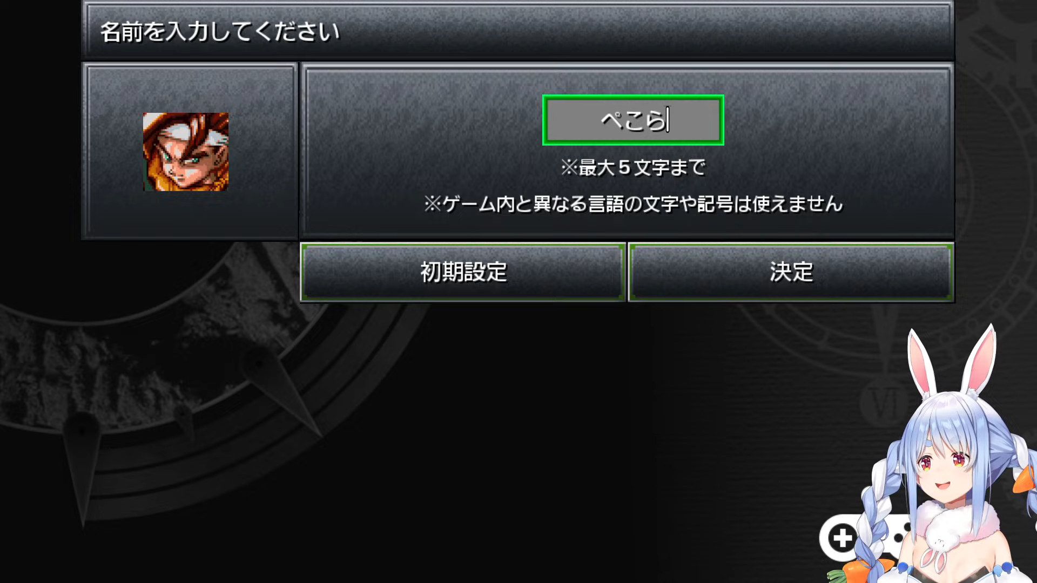1037x583 pixels.
Task: Click the name input field containing ぺこら
Action: (x=633, y=120)
